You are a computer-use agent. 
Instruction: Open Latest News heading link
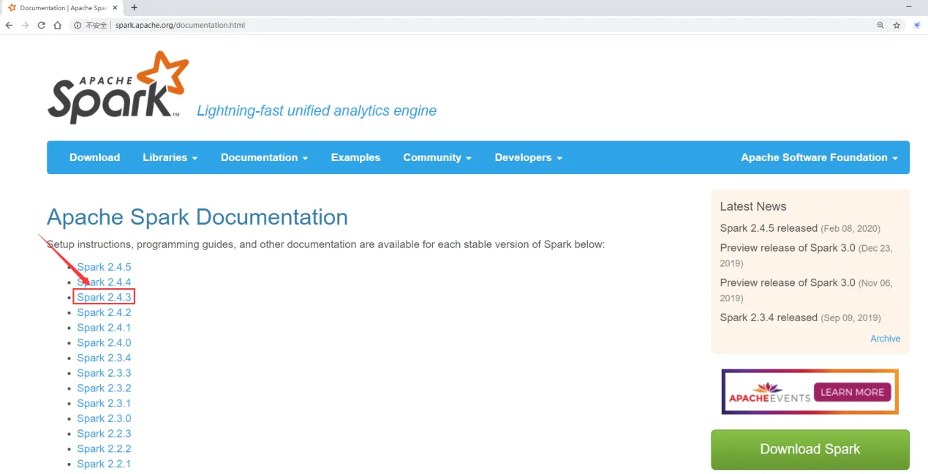pyautogui.click(x=752, y=206)
